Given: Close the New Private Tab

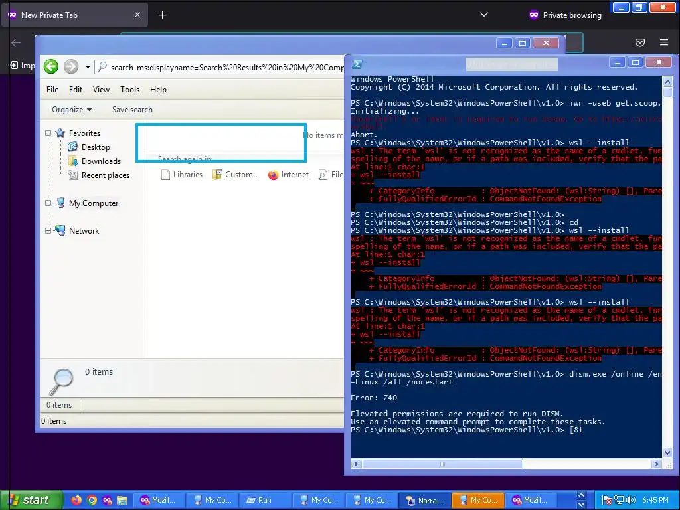Looking at the screenshot, I should [x=137, y=15].
